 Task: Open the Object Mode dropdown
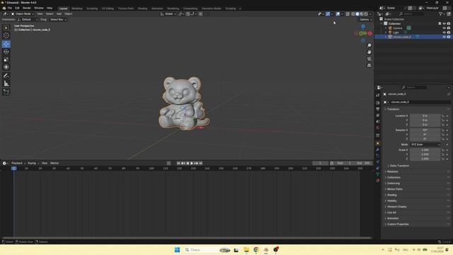[22, 14]
